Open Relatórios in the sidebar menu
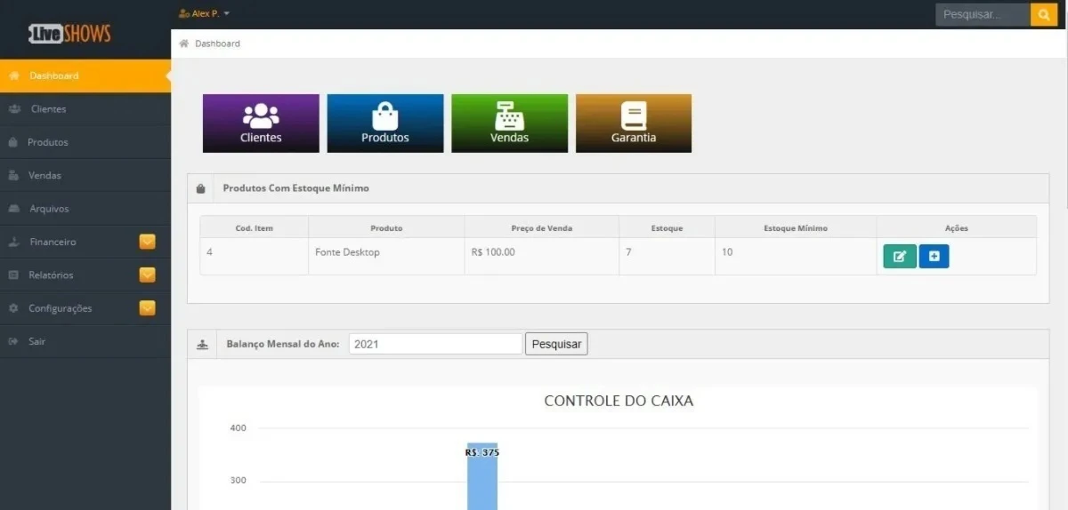The image size is (1068, 510). click(x=85, y=275)
